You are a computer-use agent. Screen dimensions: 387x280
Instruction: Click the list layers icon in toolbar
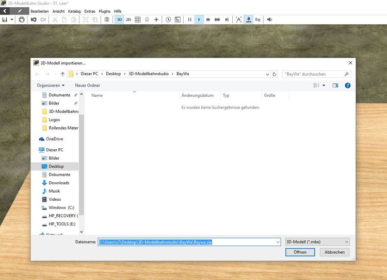coord(257,20)
